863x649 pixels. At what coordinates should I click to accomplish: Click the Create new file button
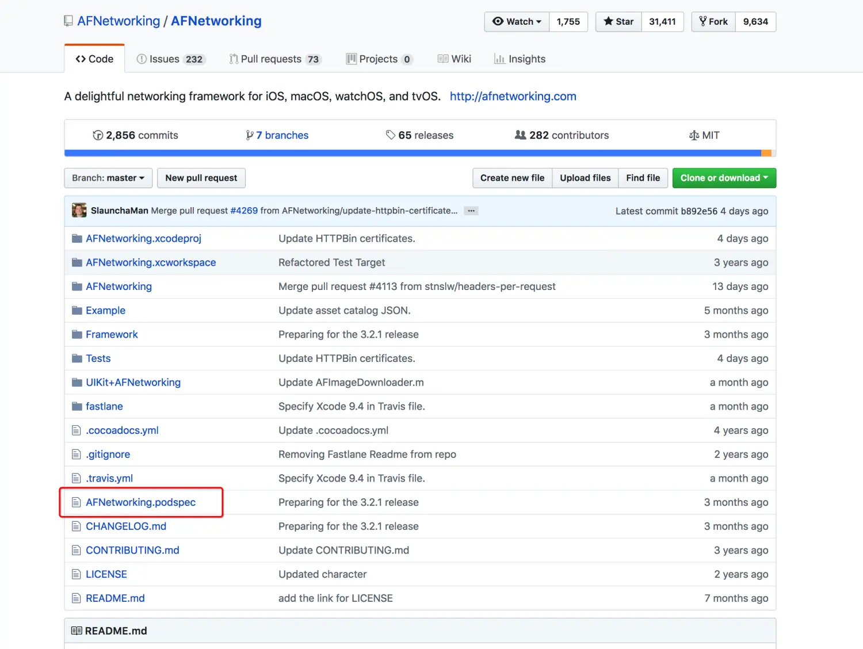[512, 178]
